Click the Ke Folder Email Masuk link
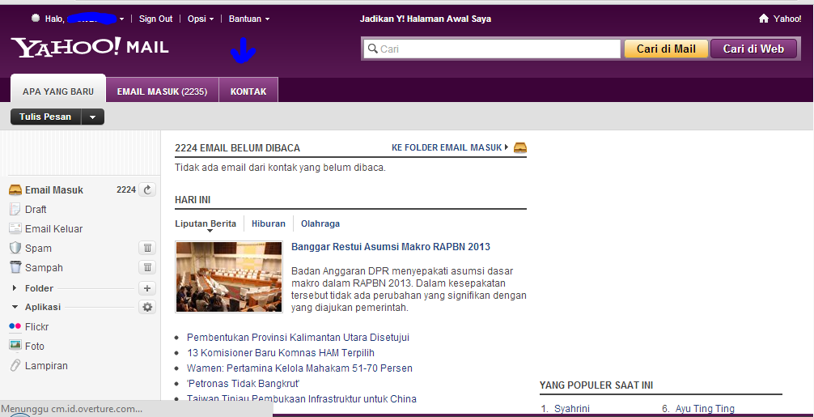Image resolution: width=814 pixels, height=417 pixels. [447, 147]
